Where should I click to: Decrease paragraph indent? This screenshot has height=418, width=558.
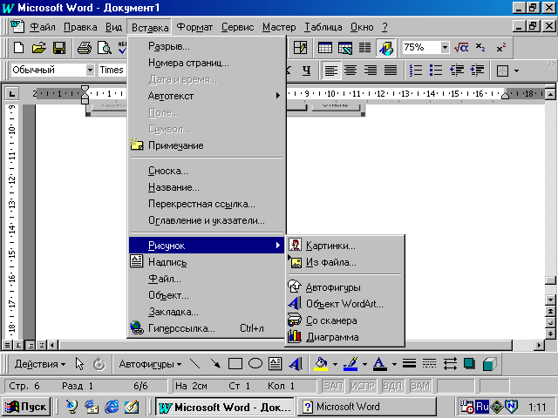coord(457,71)
